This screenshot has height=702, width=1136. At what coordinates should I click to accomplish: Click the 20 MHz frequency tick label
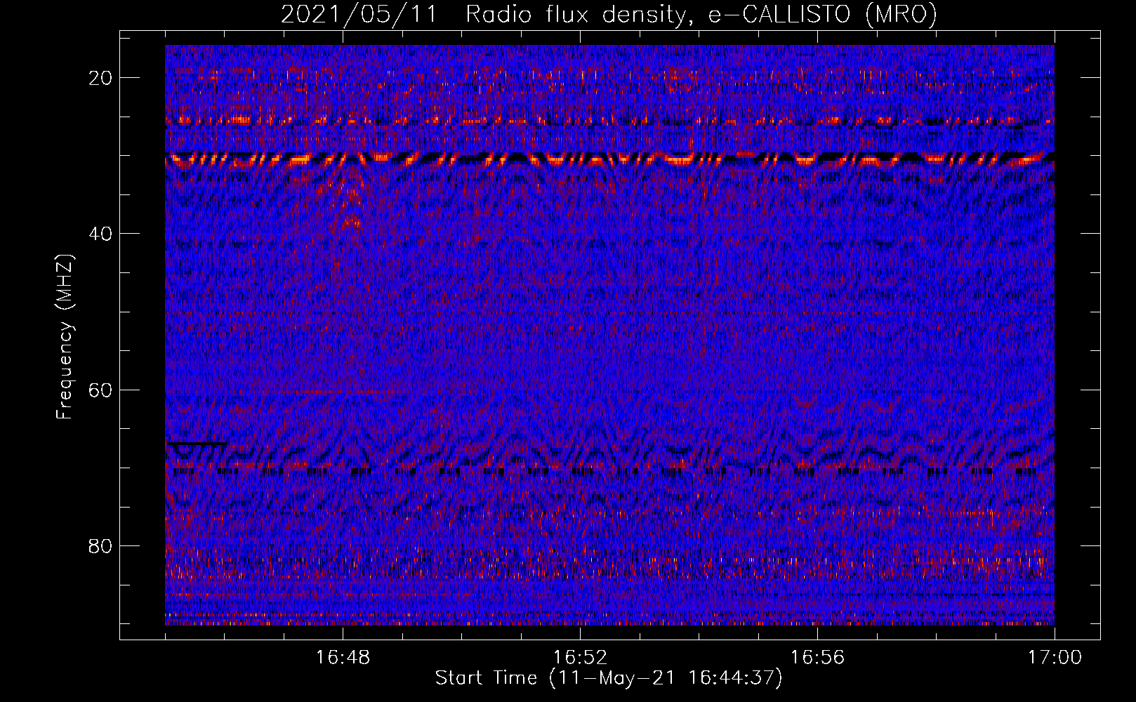pyautogui.click(x=100, y=78)
